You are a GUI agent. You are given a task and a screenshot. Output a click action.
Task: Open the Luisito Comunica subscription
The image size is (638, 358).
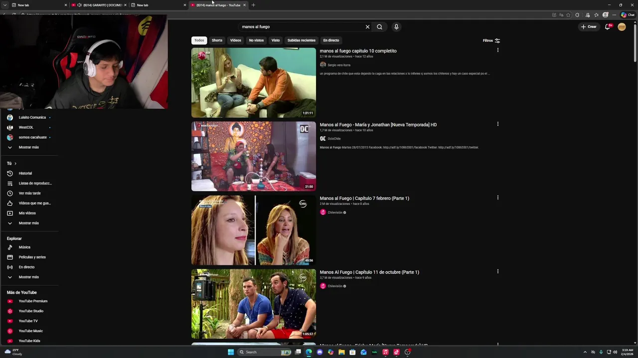(29, 117)
